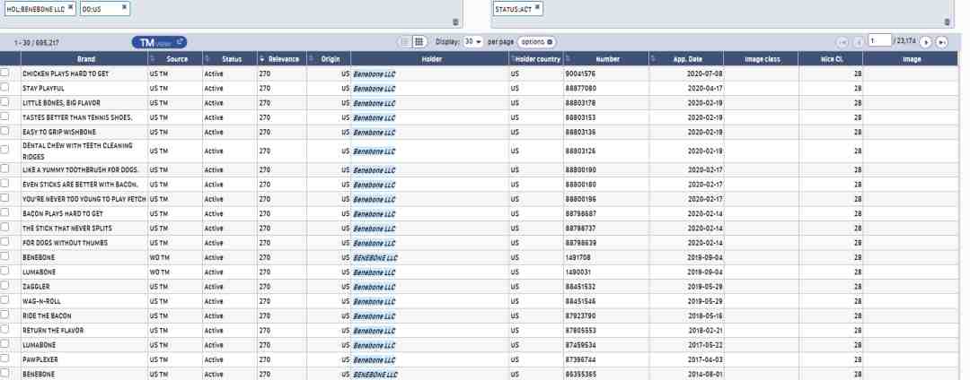Screen dimensions: 970x380
Task: Select application date 2020-07-08
Action: pos(705,73)
